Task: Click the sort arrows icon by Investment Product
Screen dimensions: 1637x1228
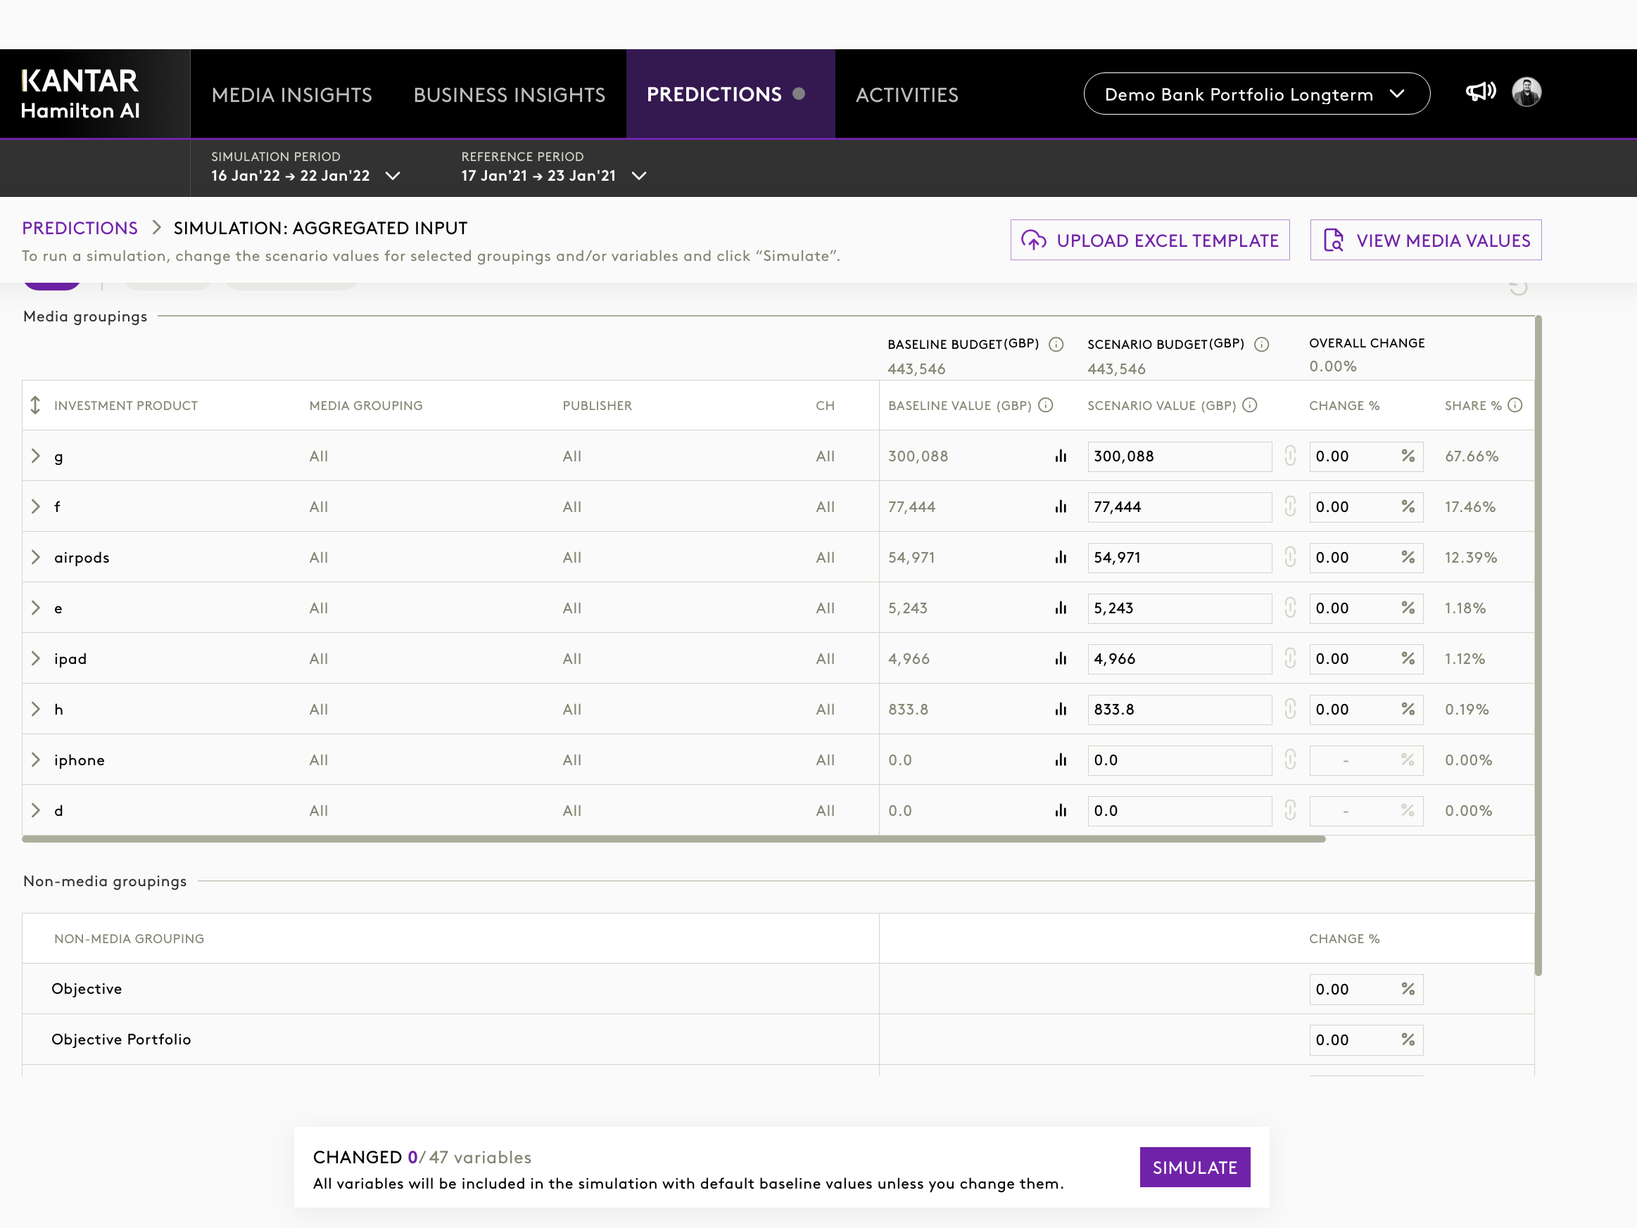Action: pyautogui.click(x=34, y=405)
